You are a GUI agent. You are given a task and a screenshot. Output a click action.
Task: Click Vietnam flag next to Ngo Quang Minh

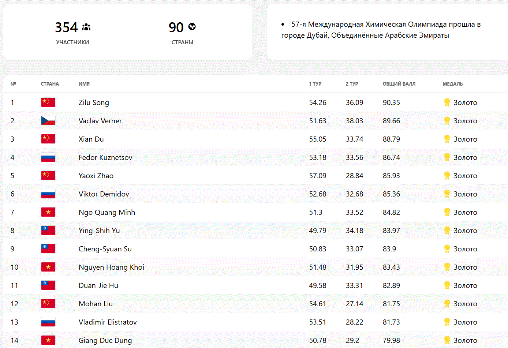48,212
